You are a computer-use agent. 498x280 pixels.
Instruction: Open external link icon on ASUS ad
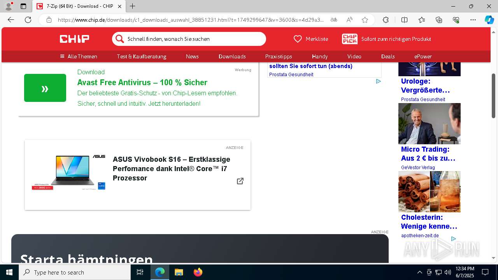(x=240, y=181)
